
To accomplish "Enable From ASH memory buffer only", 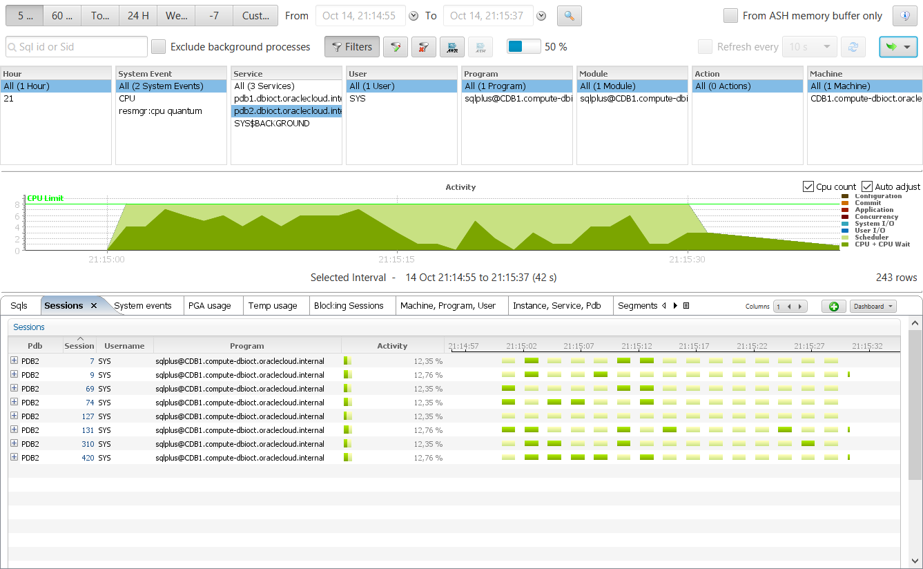I will coord(730,16).
